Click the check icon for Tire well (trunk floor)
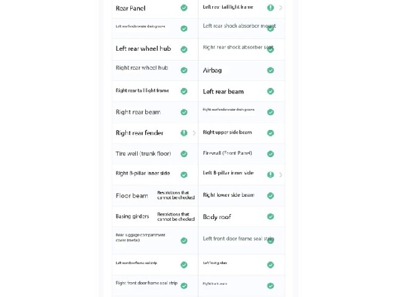The width and height of the screenshot is (397, 297). click(184, 154)
